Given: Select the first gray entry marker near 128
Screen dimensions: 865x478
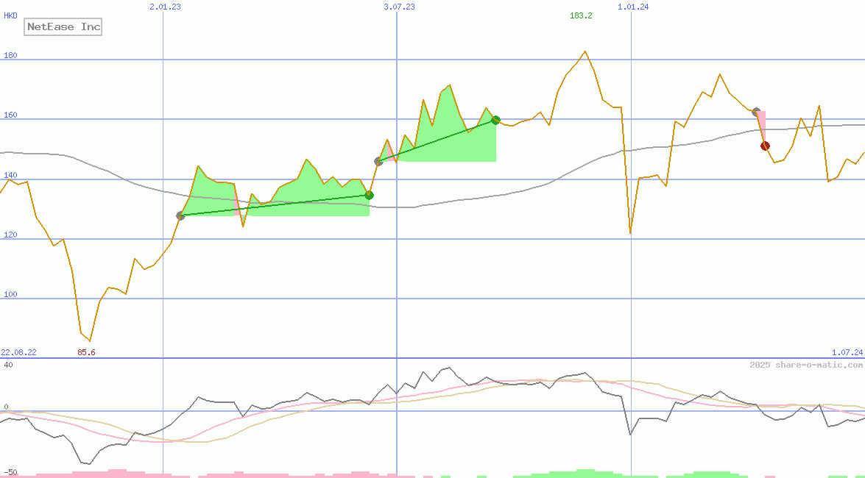Looking at the screenshot, I should [180, 215].
